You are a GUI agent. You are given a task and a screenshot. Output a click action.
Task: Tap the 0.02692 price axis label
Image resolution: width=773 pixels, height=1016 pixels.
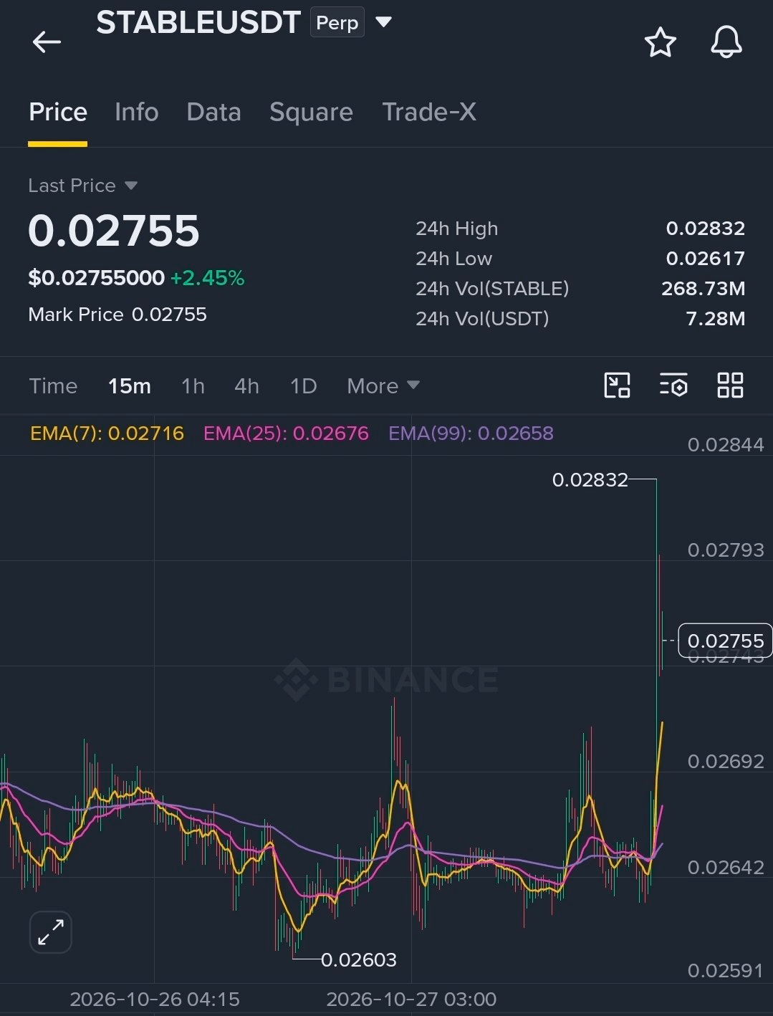[726, 761]
